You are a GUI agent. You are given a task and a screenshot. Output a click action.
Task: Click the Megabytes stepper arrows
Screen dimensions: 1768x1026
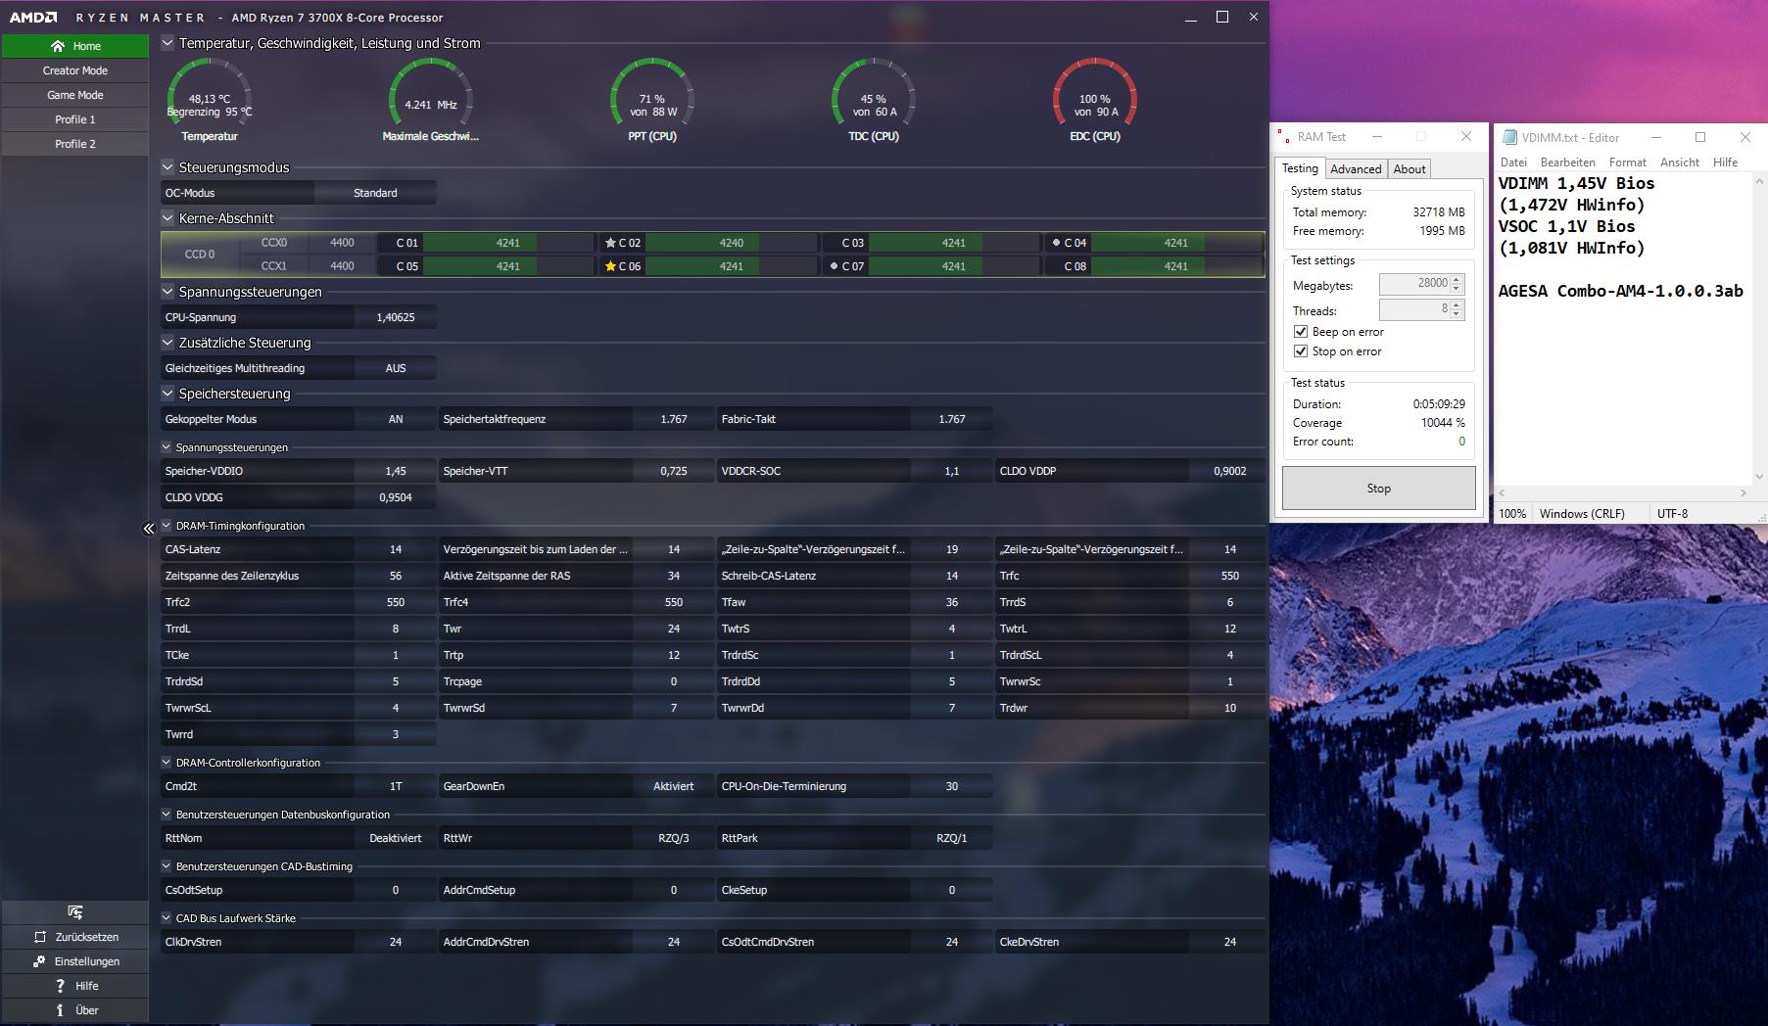pos(1457,284)
